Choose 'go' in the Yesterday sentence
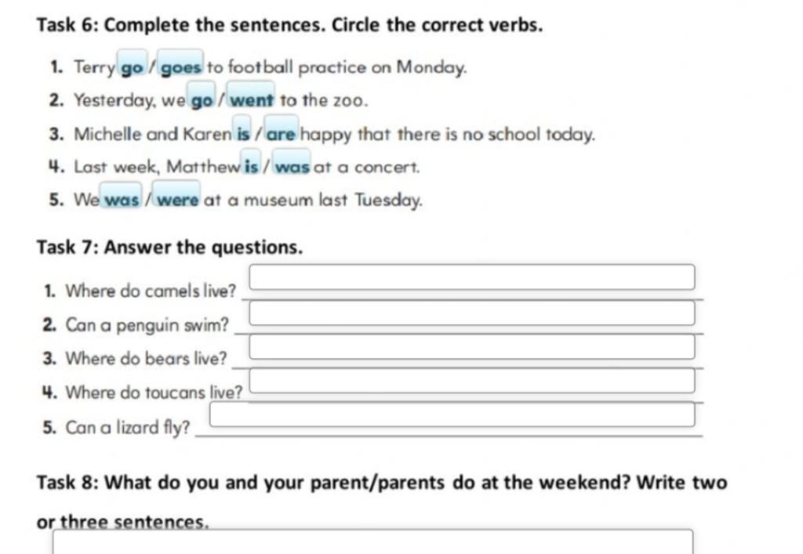The image size is (803, 554). pos(202,96)
